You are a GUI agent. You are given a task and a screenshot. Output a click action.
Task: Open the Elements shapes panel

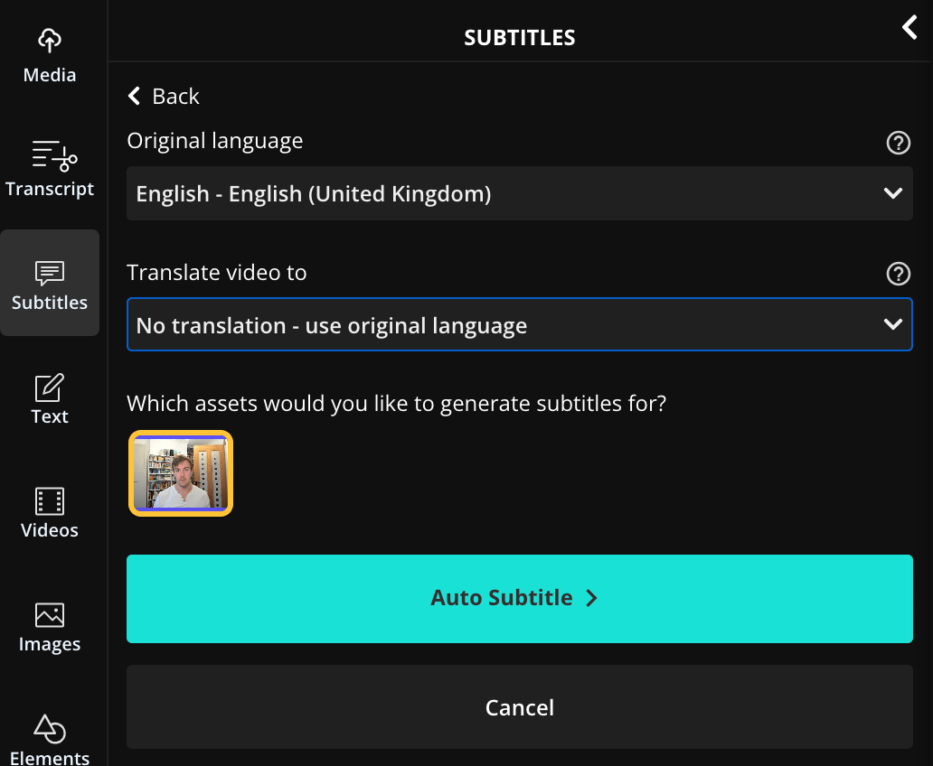click(x=50, y=738)
